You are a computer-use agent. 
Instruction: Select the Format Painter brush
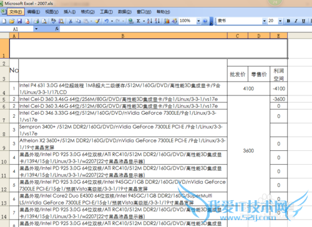(x=97, y=21)
